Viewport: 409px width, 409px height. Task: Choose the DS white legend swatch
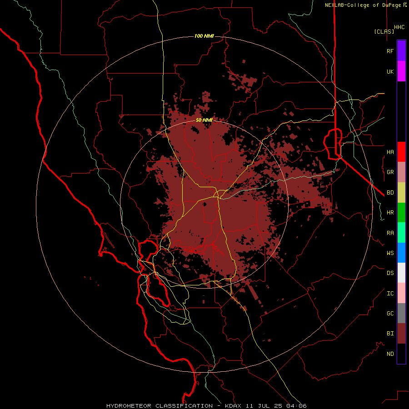tap(401, 273)
